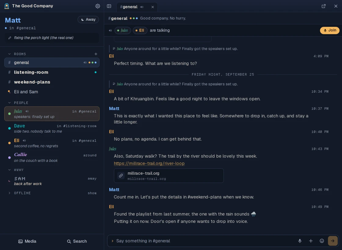Click voice speaker icon on general room row
This screenshot has height=250, width=342.
(85, 63)
